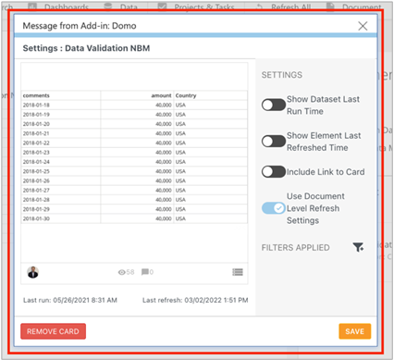This screenshot has height=360, width=394.
Task: Open the card list view icon
Action: point(238,272)
